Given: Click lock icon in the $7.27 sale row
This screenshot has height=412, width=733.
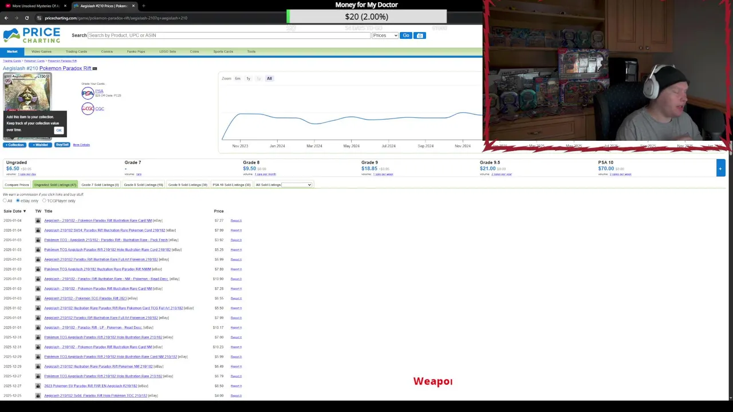Looking at the screenshot, I should (38, 220).
